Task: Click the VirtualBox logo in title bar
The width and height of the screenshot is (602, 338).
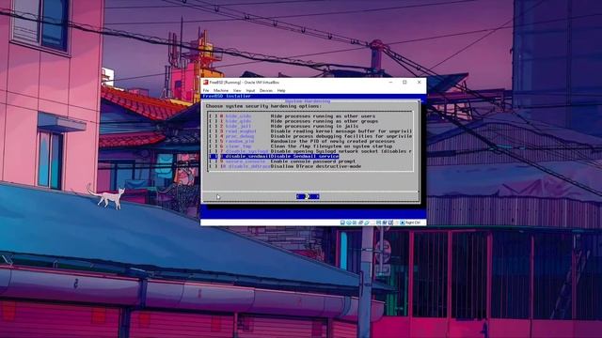Action: [205, 83]
